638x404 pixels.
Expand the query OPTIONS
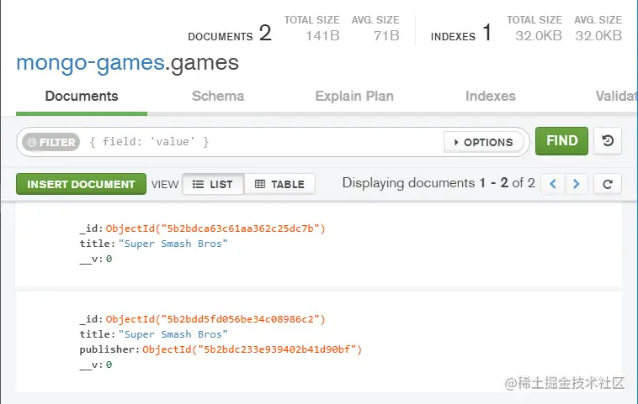coord(483,142)
